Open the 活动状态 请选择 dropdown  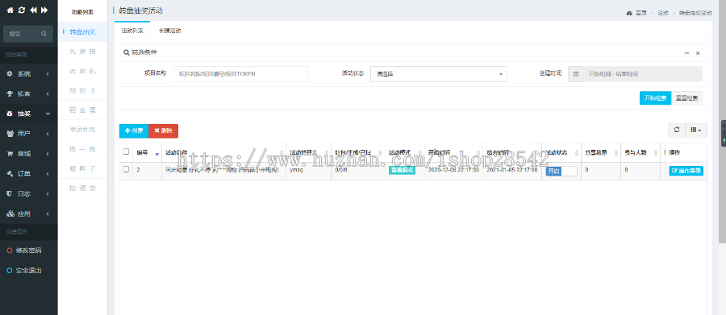[439, 74]
